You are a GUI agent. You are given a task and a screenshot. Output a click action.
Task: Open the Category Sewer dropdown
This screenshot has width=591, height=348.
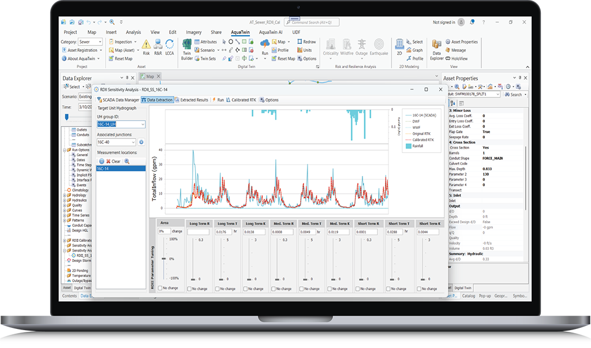tap(99, 42)
